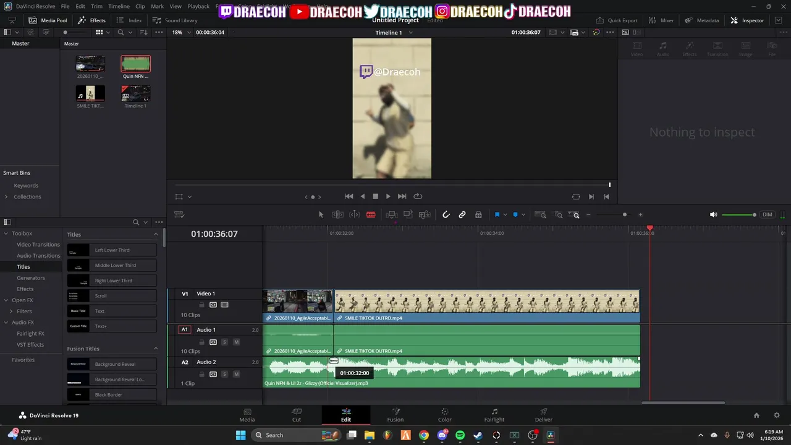Screen dimensions: 791x445
Task: Click the Overwrite Clip icon
Action: pyautogui.click(x=408, y=214)
